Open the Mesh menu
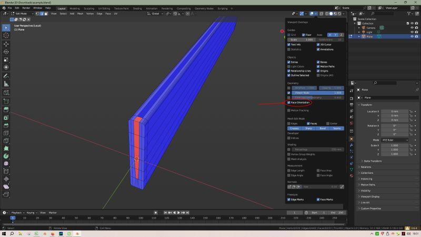 click(x=81, y=14)
